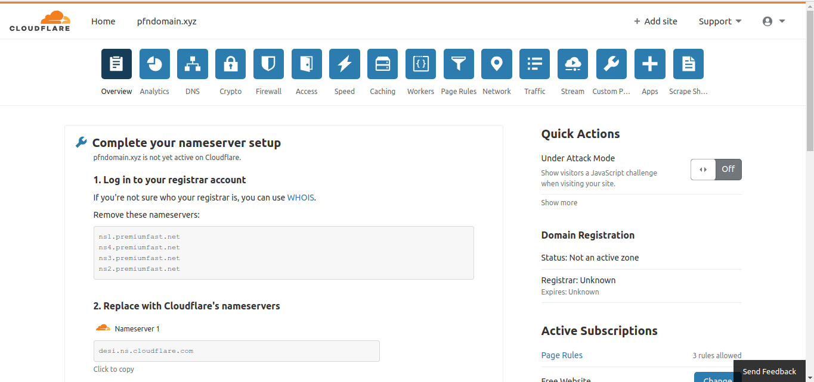Expand Show more under Quick Actions
The image size is (814, 382).
tap(559, 203)
